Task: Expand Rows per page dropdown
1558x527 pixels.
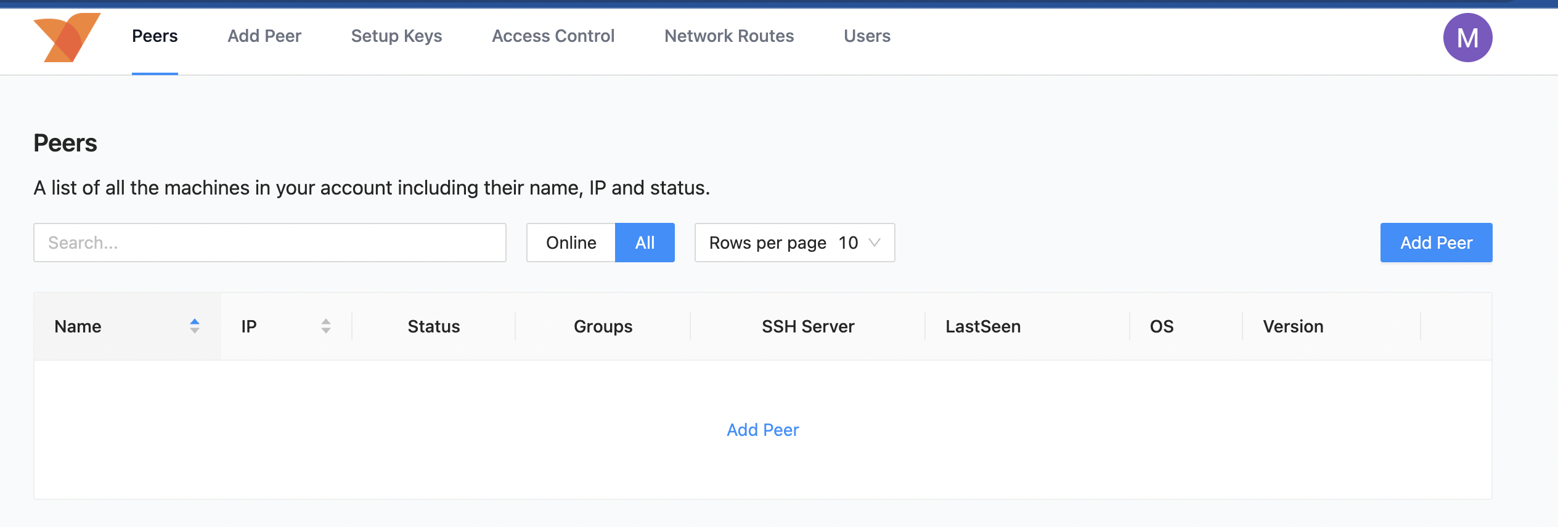Action: coord(794,243)
